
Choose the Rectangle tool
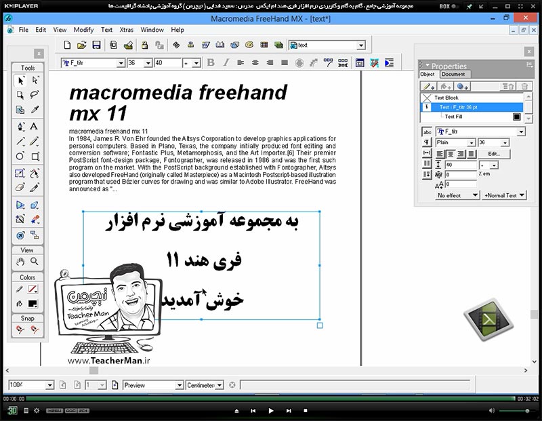(x=35, y=157)
